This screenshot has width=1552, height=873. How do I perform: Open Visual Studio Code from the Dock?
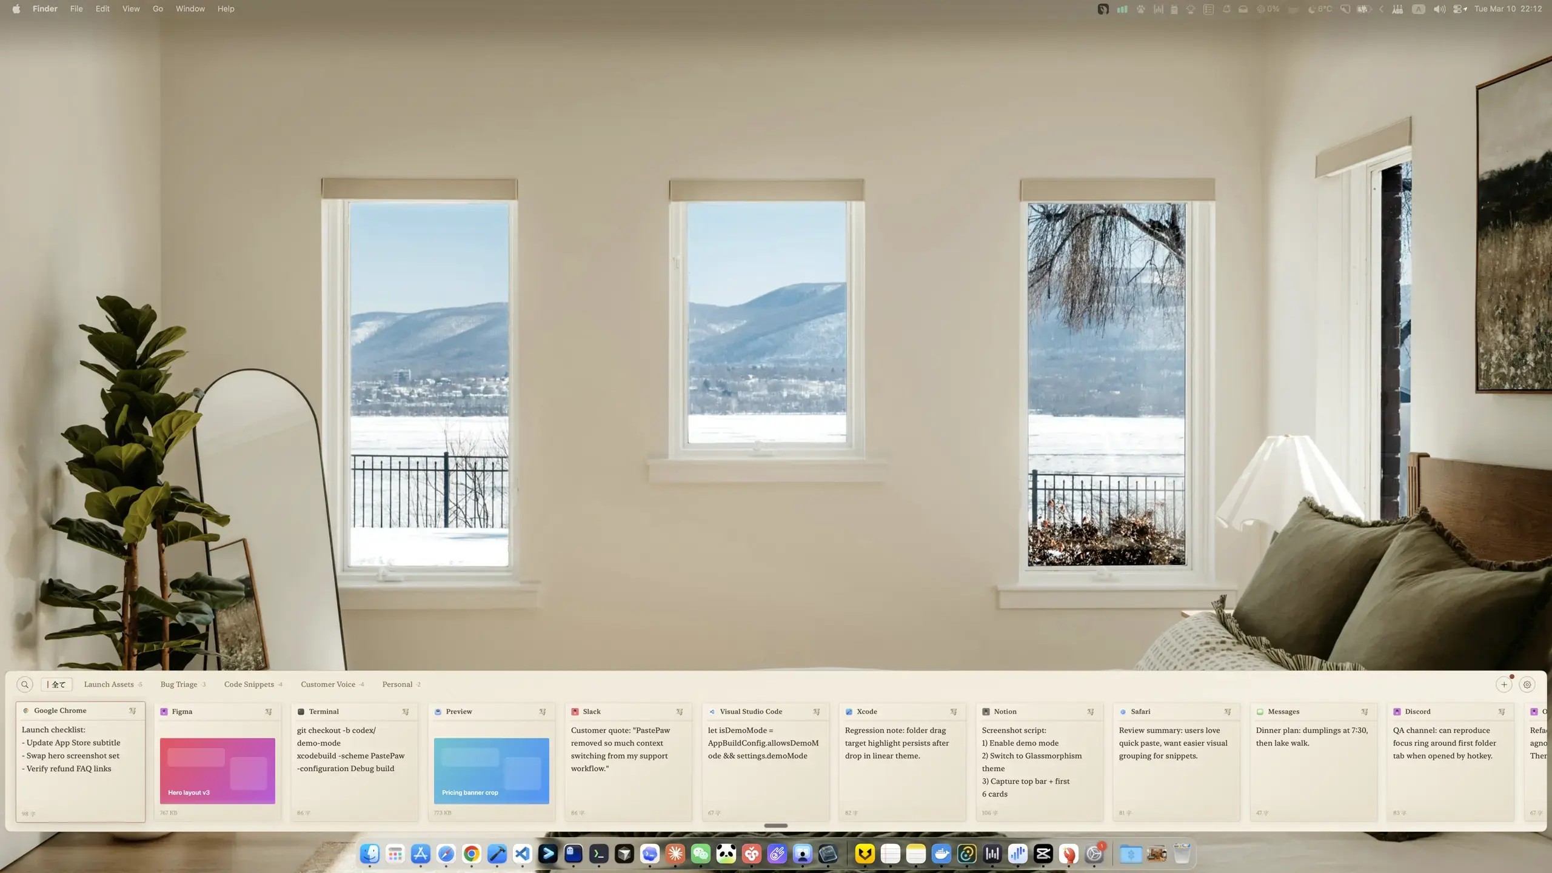pyautogui.click(x=522, y=854)
